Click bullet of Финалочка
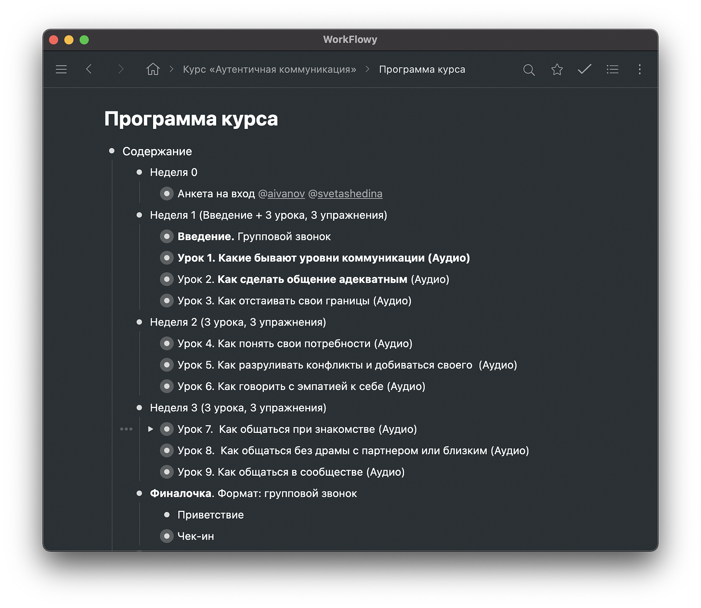Image resolution: width=701 pixels, height=608 pixels. tap(139, 494)
